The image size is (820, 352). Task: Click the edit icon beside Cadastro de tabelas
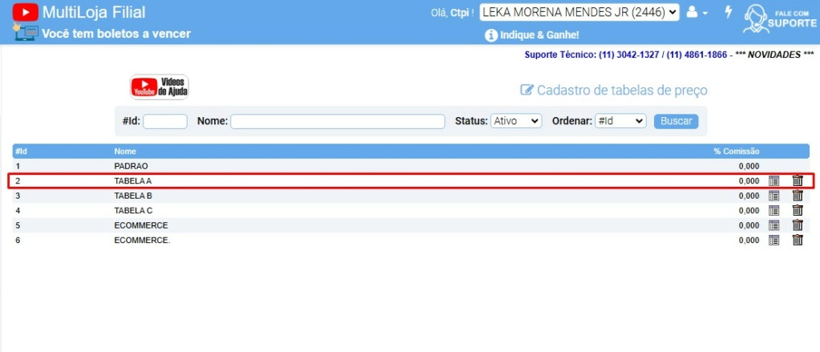(x=526, y=90)
